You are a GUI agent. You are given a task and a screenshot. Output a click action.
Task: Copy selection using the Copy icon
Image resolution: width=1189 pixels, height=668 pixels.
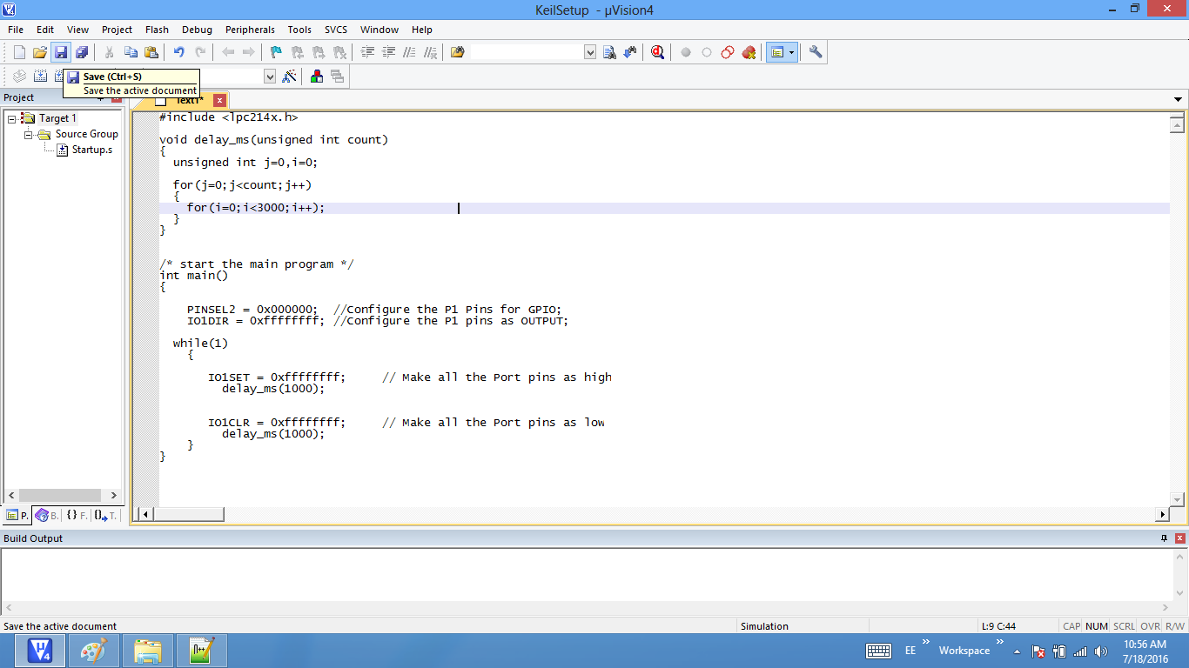pyautogui.click(x=131, y=52)
